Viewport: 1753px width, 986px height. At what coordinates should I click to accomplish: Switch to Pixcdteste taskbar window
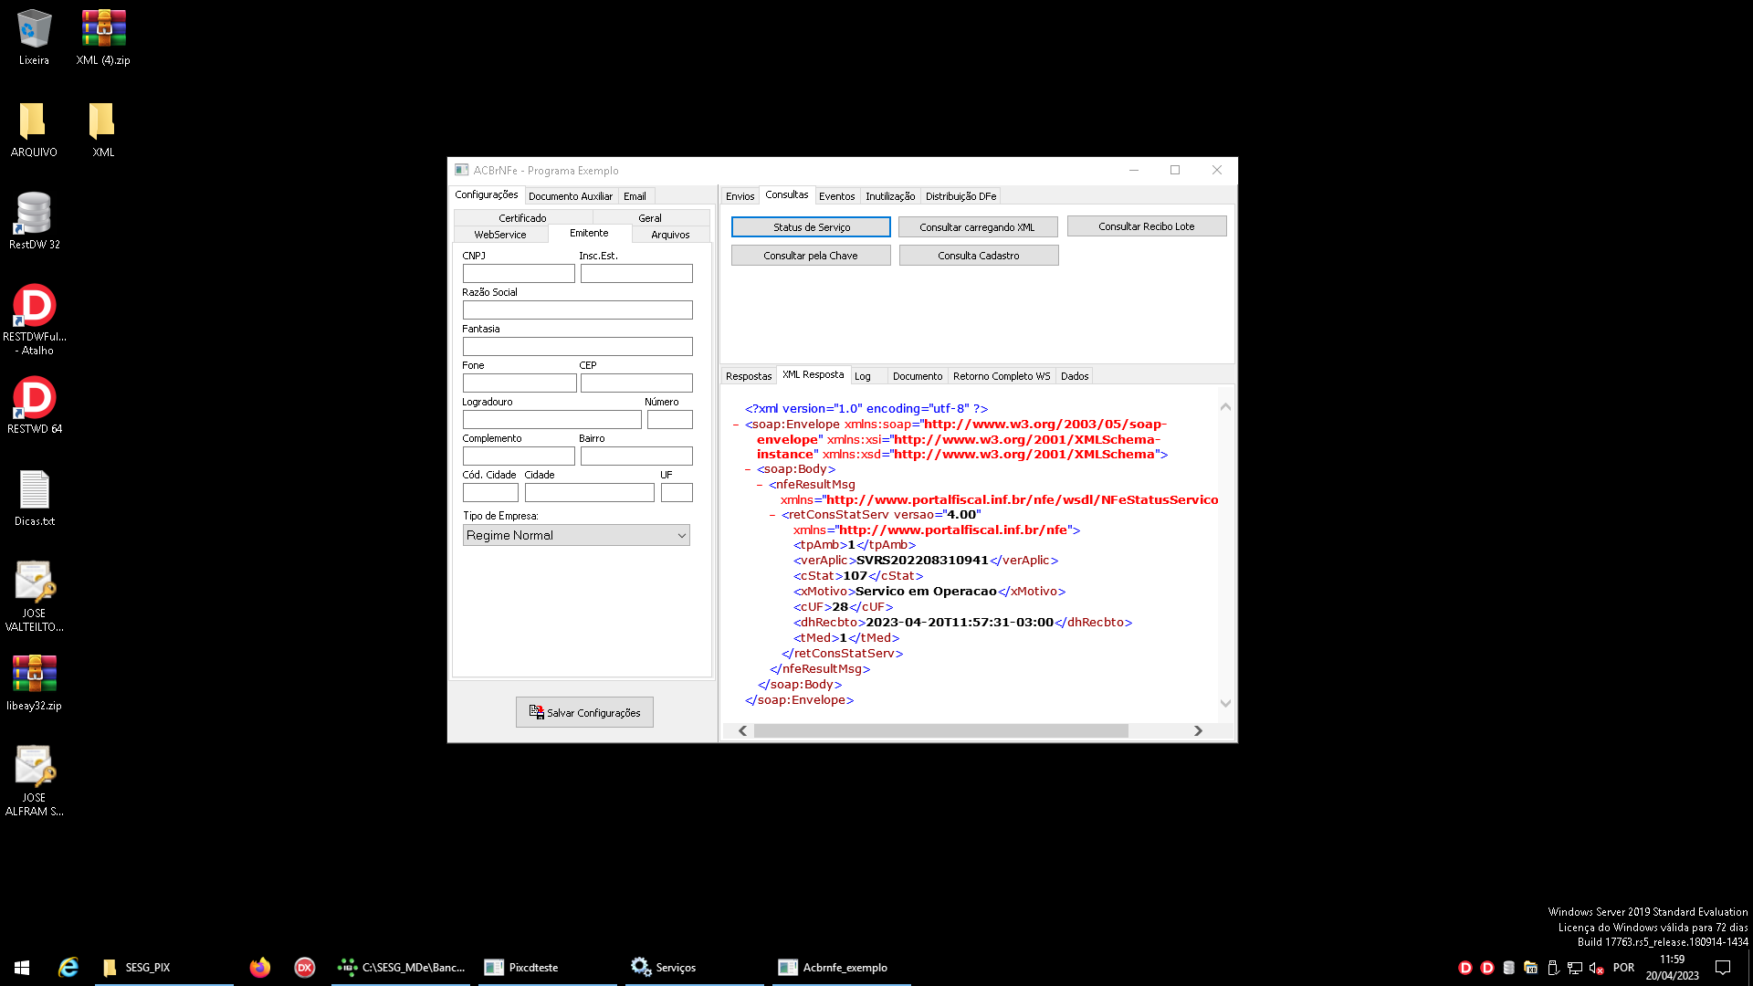pyautogui.click(x=548, y=967)
